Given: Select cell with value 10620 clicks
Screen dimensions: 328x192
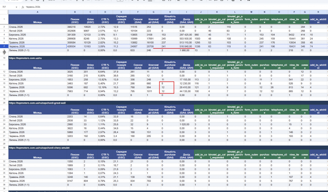Looking at the screenshot, I should click(x=91, y=27).
